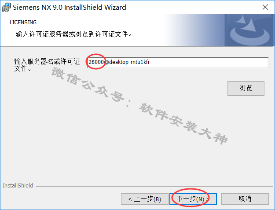
Task: Click the blue gradient banner area
Action: [194, 30]
